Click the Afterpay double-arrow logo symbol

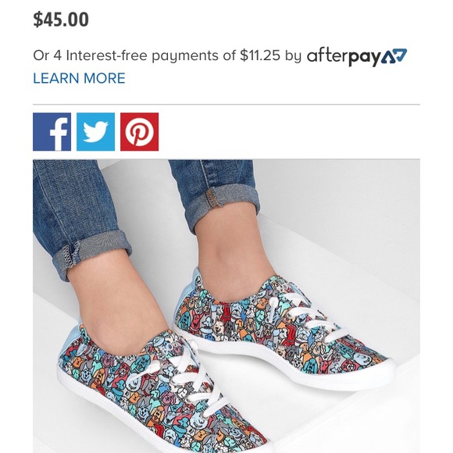click(x=394, y=55)
